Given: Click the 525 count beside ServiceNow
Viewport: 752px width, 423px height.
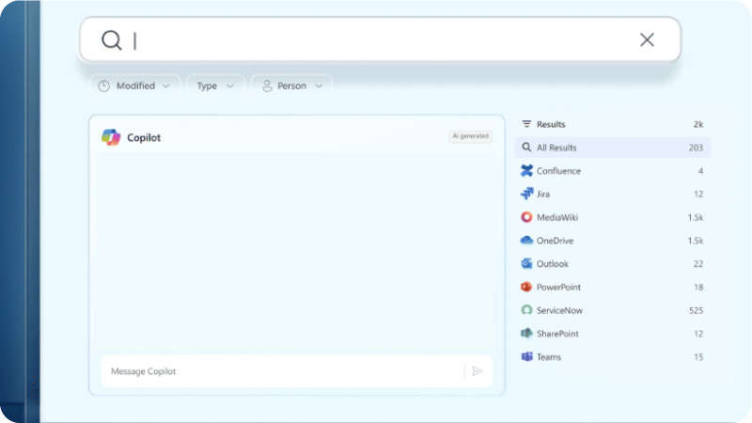Looking at the screenshot, I should click(x=696, y=310).
